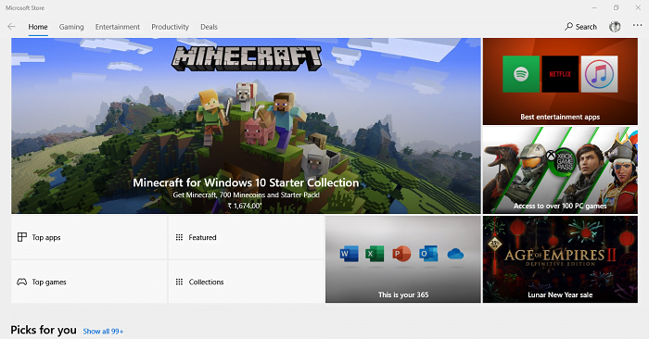Open the See more ellipsis menu
649x339 pixels.
[638, 26]
